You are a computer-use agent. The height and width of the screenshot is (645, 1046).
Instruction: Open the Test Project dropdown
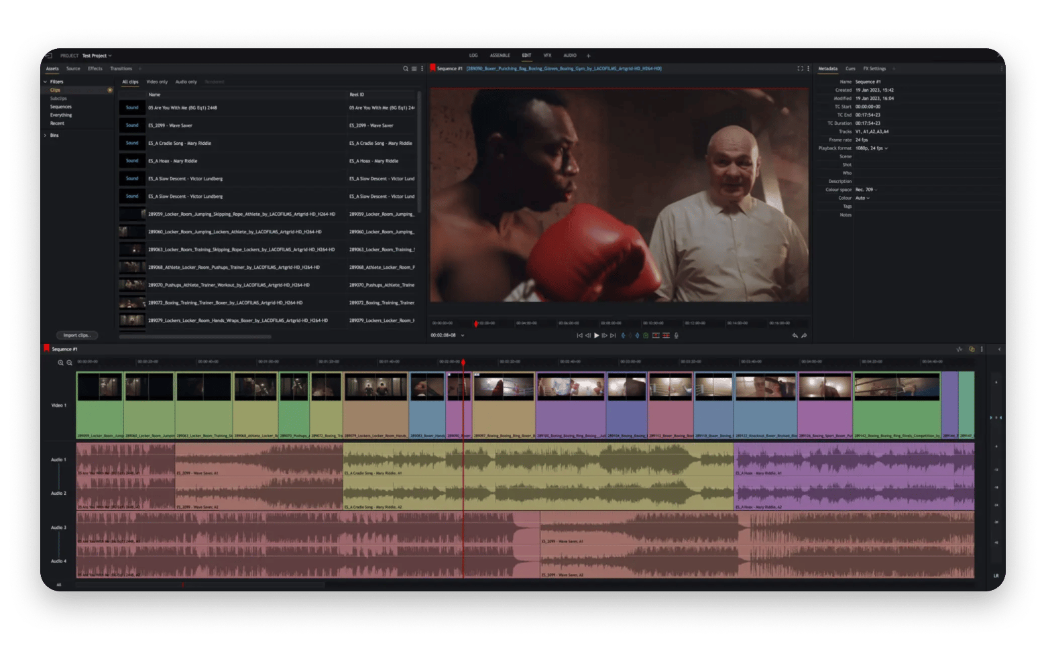click(95, 55)
